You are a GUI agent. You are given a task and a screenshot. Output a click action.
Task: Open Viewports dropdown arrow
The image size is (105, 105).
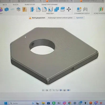click(70, 90)
